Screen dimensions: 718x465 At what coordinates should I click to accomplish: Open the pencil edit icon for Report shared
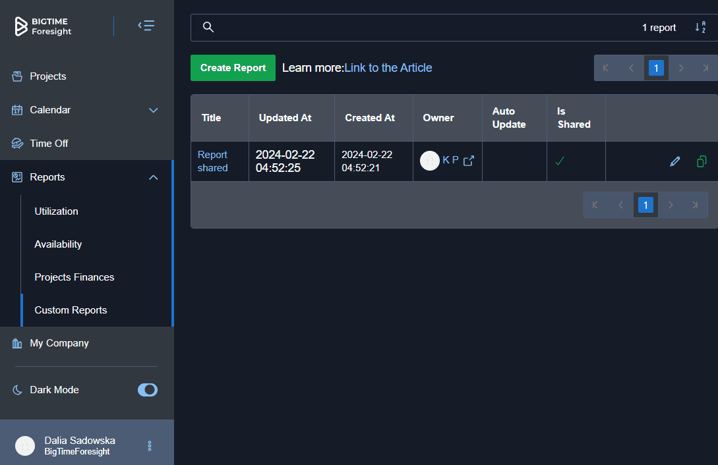[x=674, y=161]
